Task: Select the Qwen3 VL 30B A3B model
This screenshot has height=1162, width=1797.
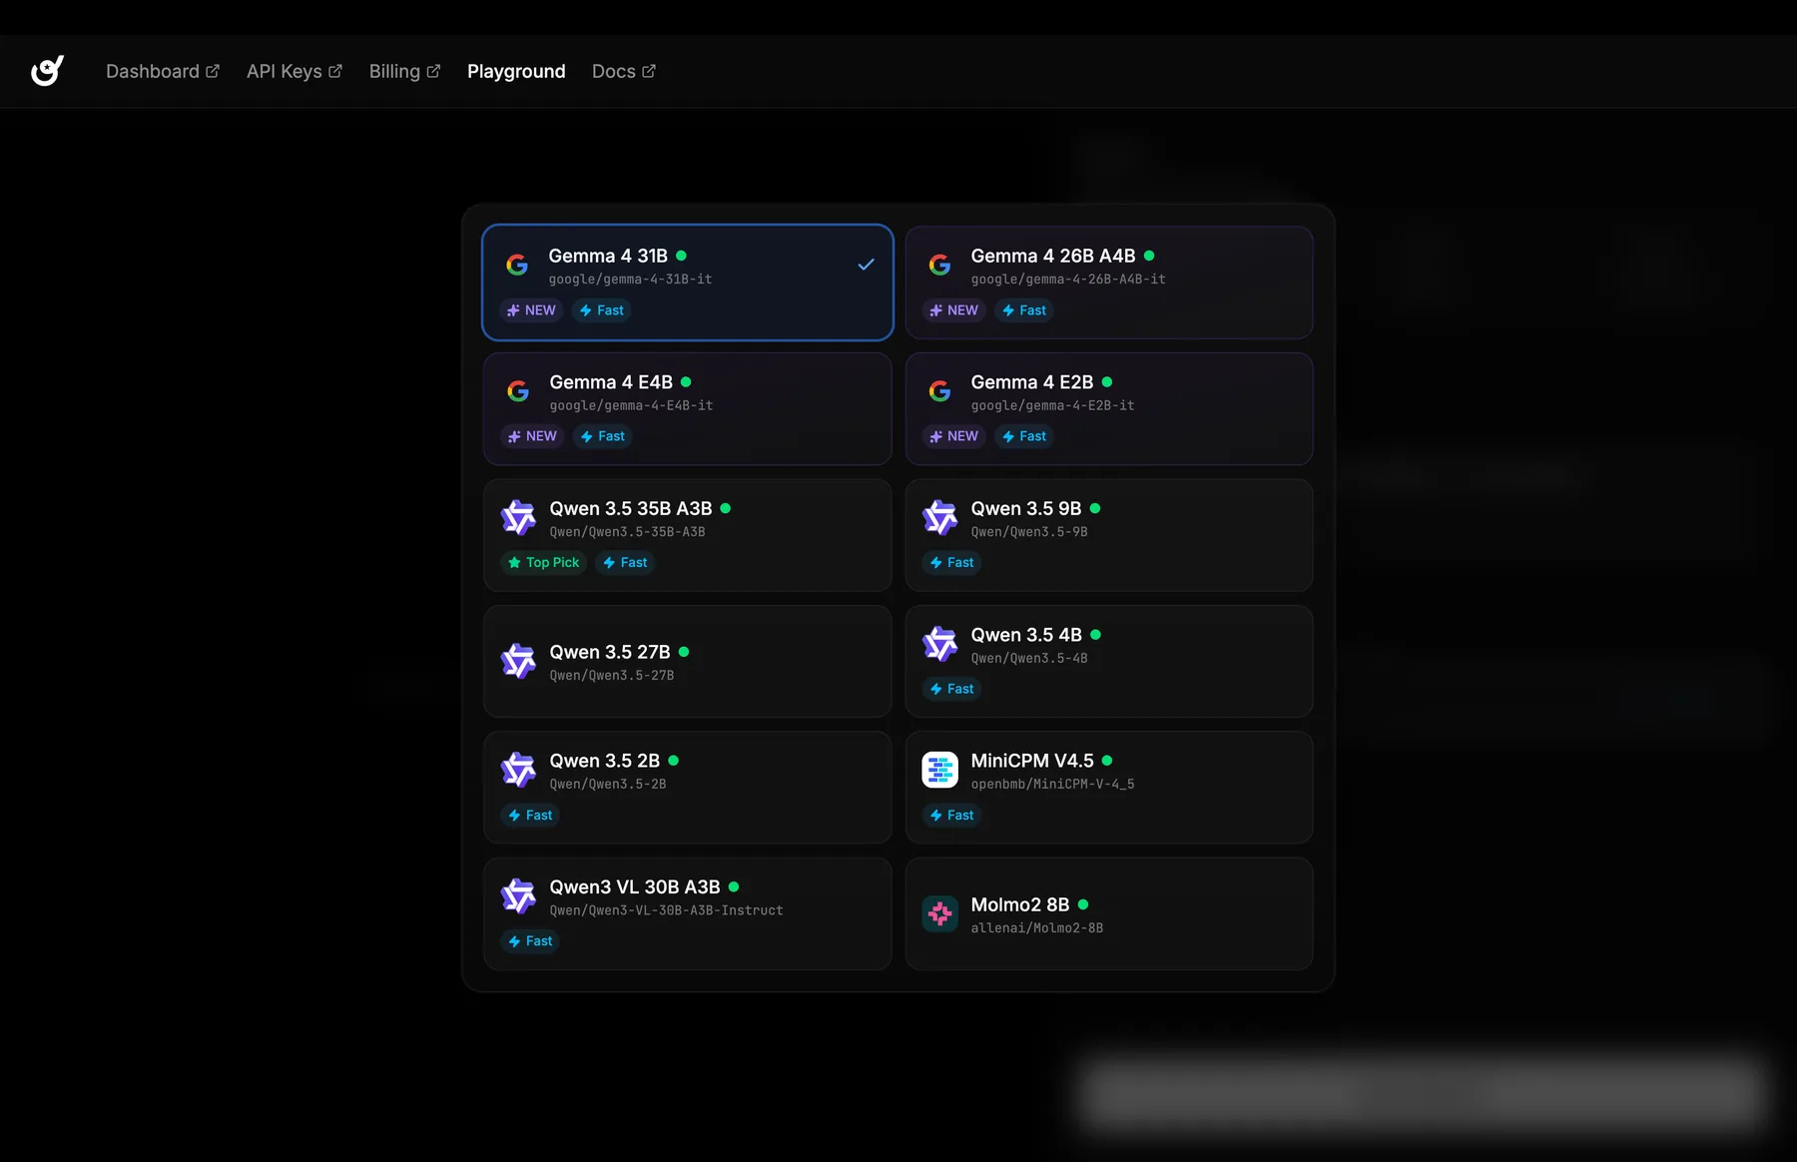Action: [688, 913]
